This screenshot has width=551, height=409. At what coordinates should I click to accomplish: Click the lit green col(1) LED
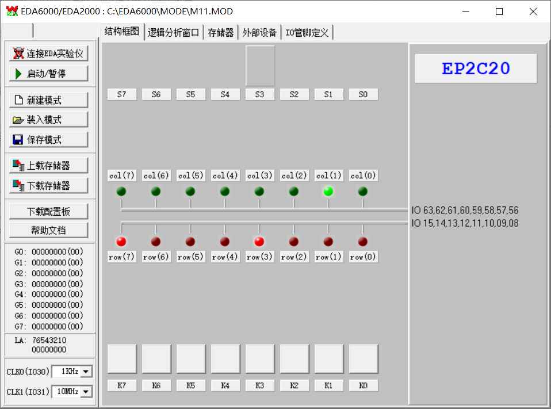(x=328, y=192)
